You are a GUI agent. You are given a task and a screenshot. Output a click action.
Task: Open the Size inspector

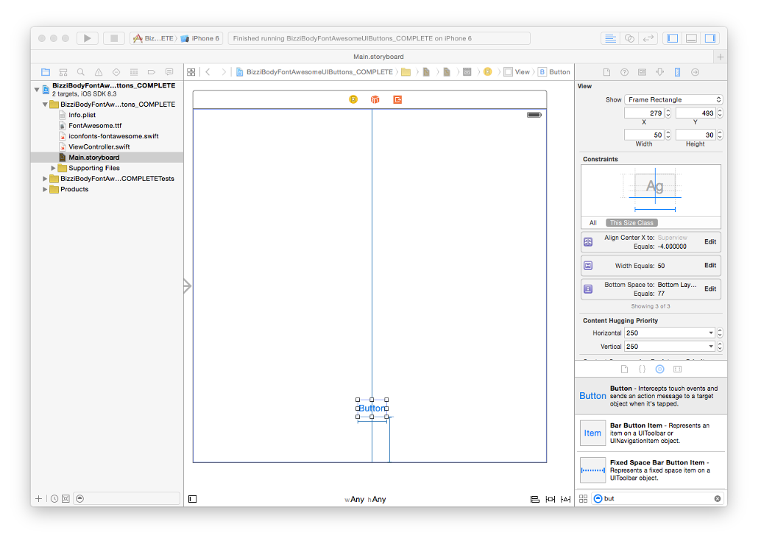[677, 71]
